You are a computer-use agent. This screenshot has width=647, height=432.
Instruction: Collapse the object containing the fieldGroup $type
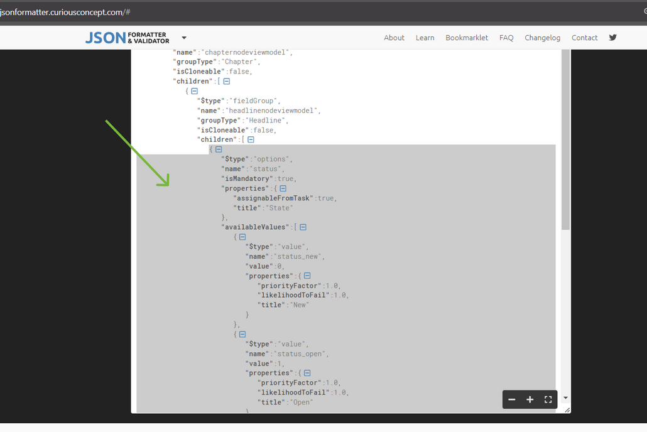(194, 91)
